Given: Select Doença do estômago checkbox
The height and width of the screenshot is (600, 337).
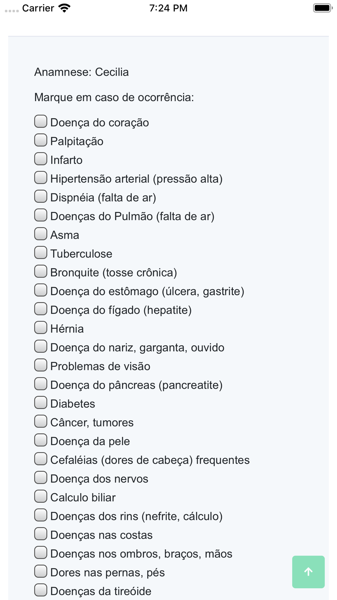Looking at the screenshot, I should (40, 290).
